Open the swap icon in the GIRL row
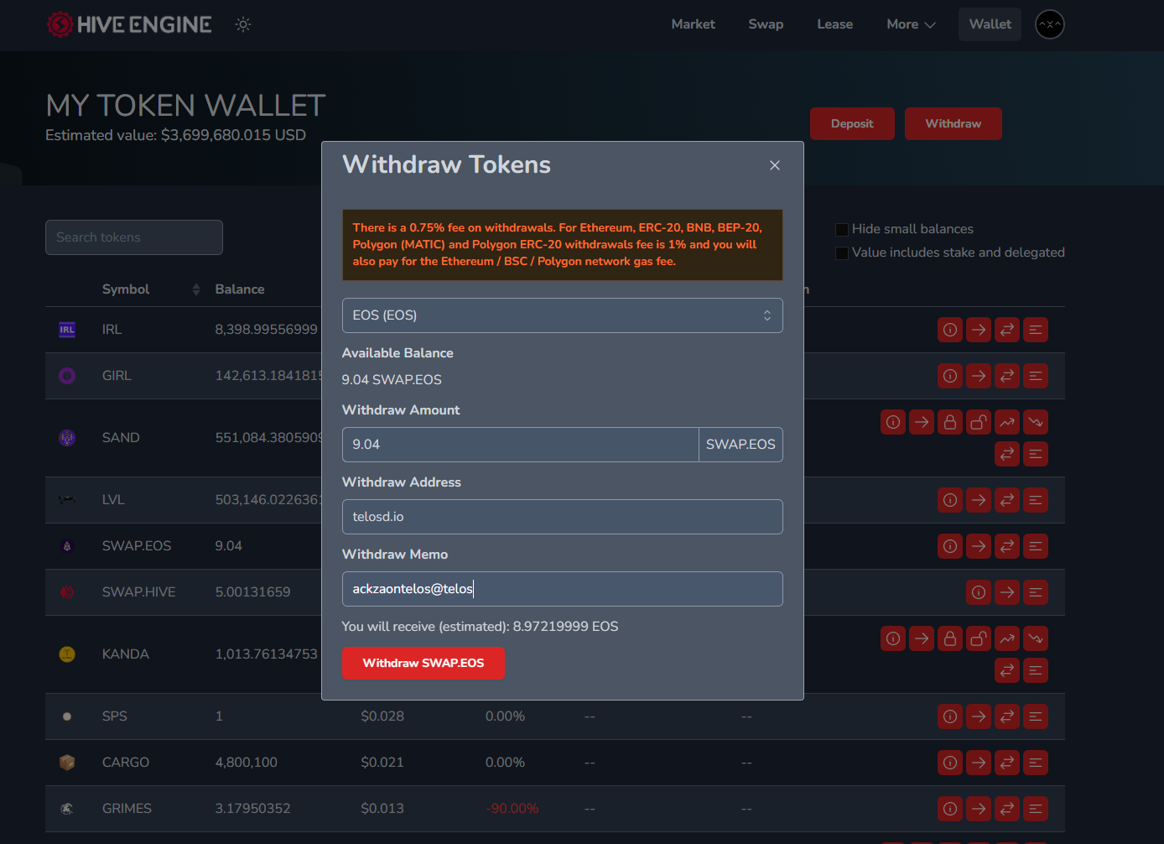1164x844 pixels. pyautogui.click(x=1007, y=376)
